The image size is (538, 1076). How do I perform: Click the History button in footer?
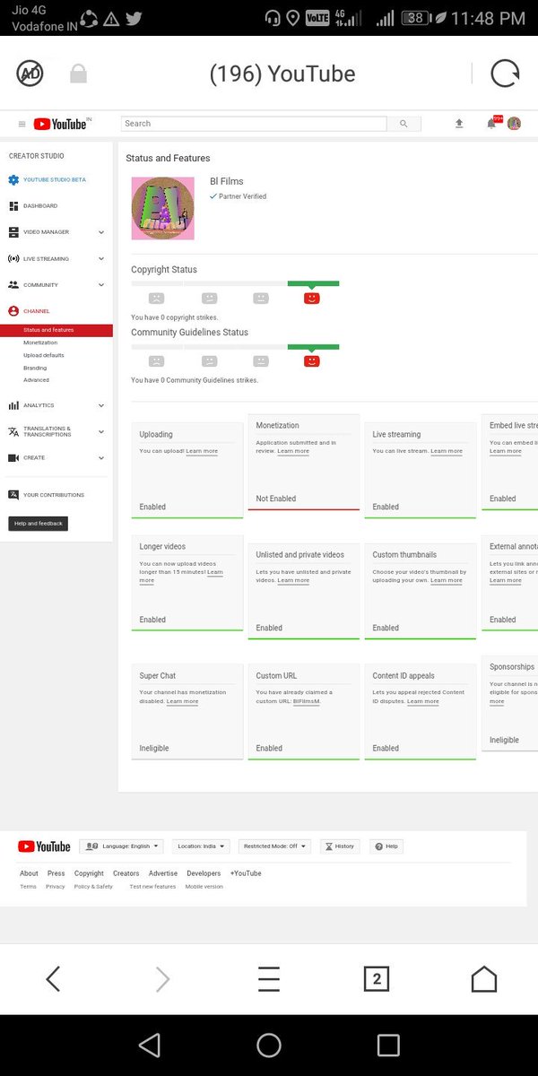pos(340,846)
